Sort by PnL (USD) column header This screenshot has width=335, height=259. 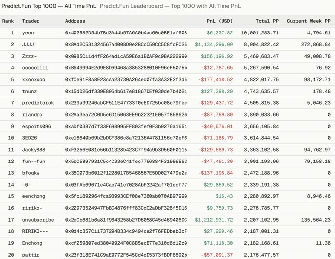[220, 21]
